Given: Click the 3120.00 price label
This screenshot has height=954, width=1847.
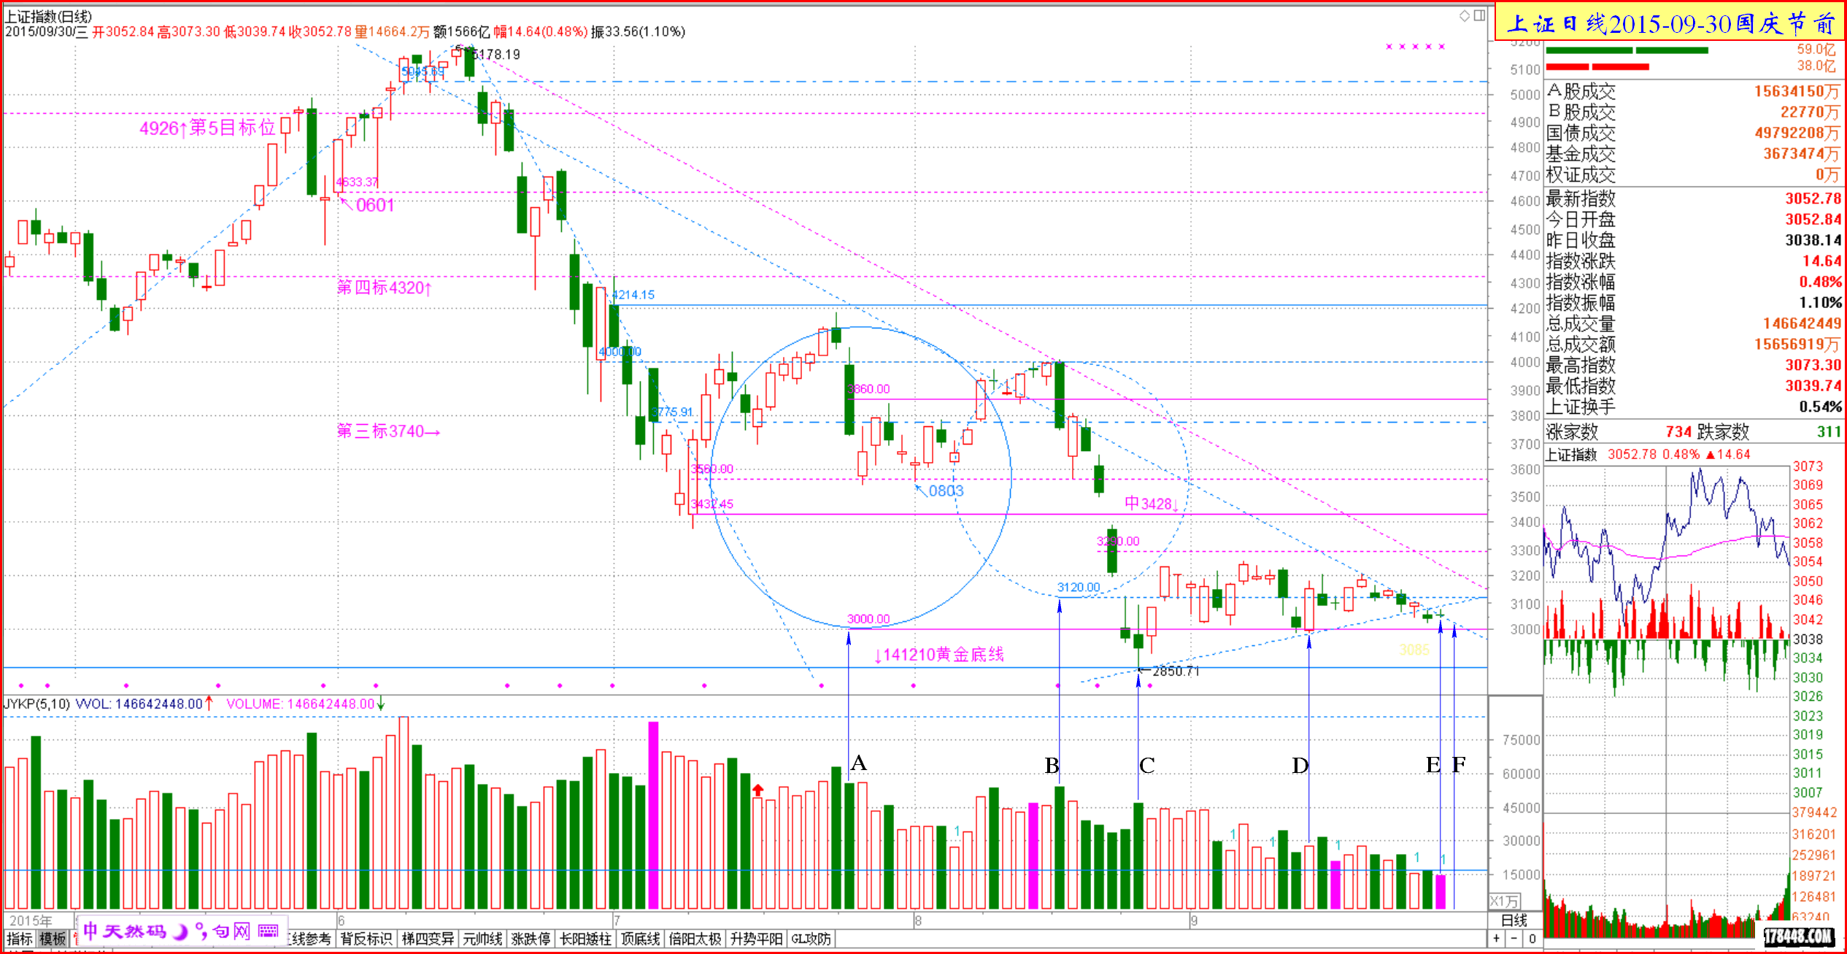Looking at the screenshot, I should [x=1079, y=588].
